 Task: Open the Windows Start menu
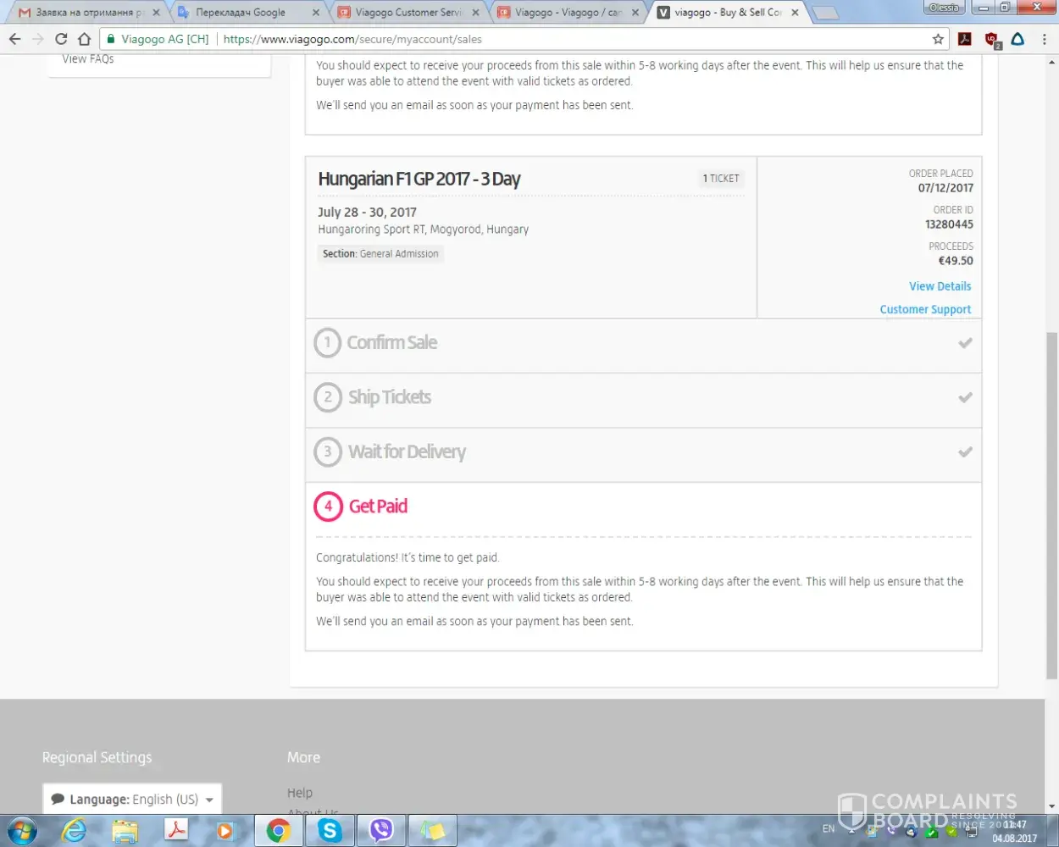pos(22,831)
